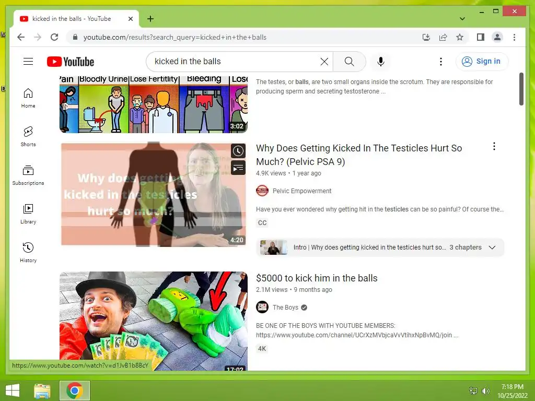Install YouTube app via address bar icon
Image resolution: width=535 pixels, height=401 pixels.
(426, 37)
